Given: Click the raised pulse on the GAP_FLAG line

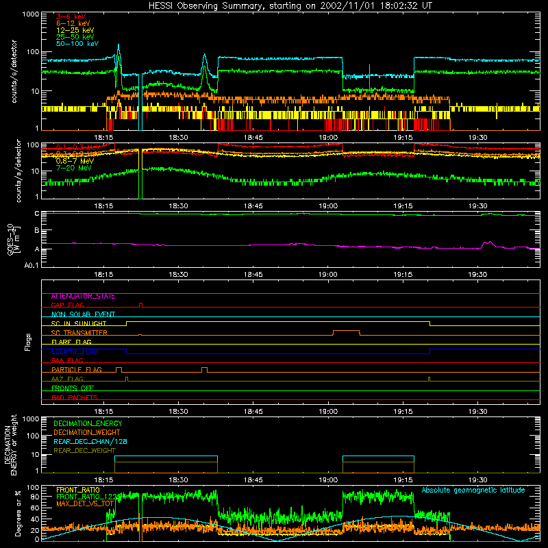Looking at the screenshot, I should point(140,305).
